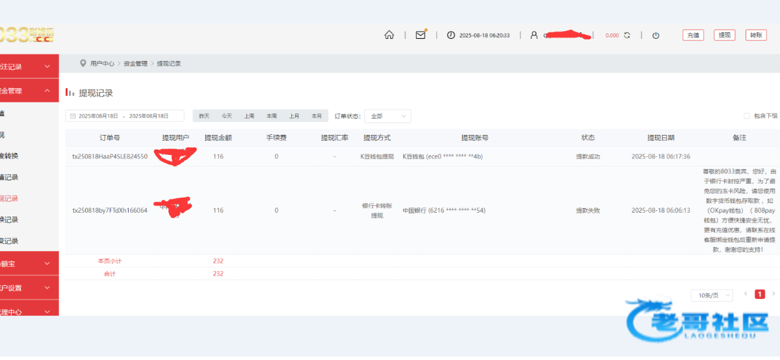The image size is (780, 360).
Task: Open the 10条/页 page size dropdown
Action: (x=711, y=295)
